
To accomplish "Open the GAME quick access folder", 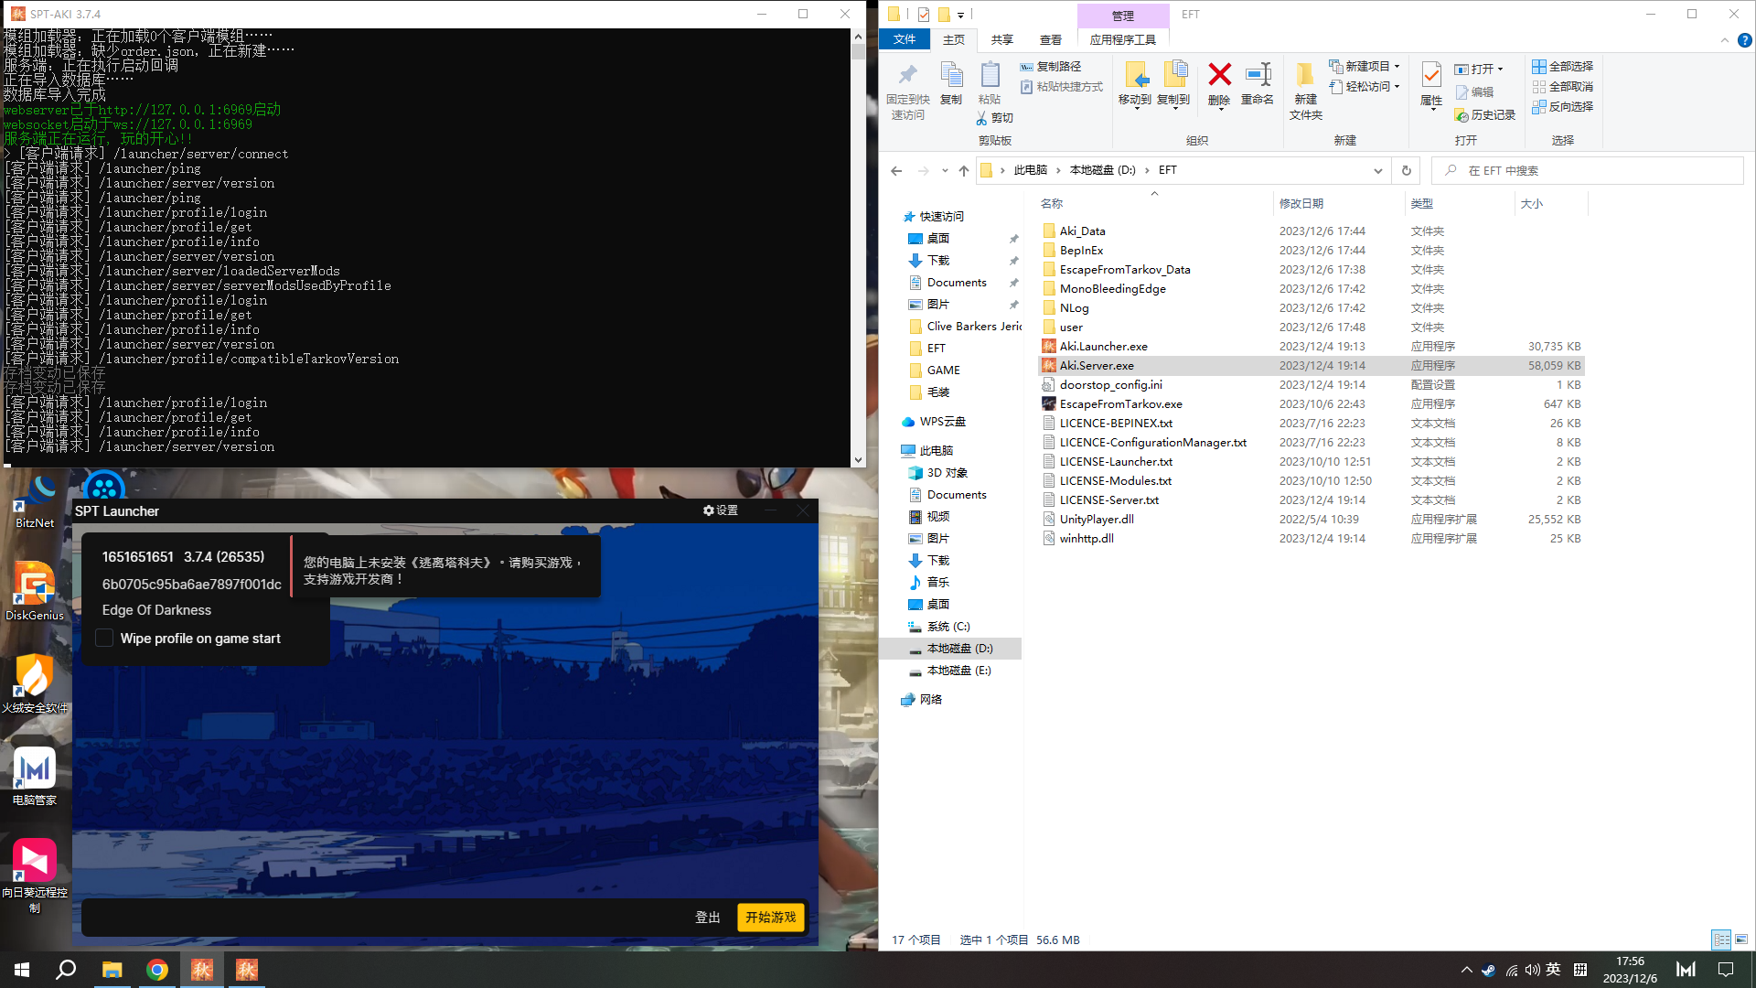I will 943,370.
